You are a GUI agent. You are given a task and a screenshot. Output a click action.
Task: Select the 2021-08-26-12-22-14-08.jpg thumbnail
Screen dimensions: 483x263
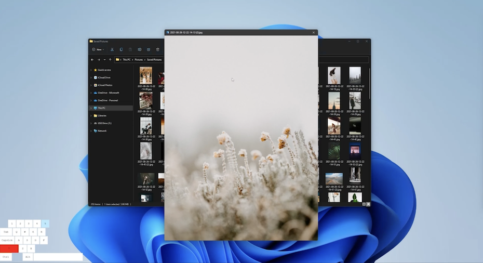point(145,74)
